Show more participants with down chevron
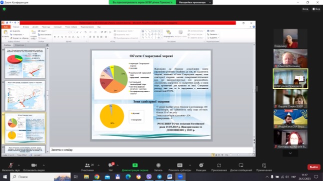323x181 pixels. click(x=290, y=153)
